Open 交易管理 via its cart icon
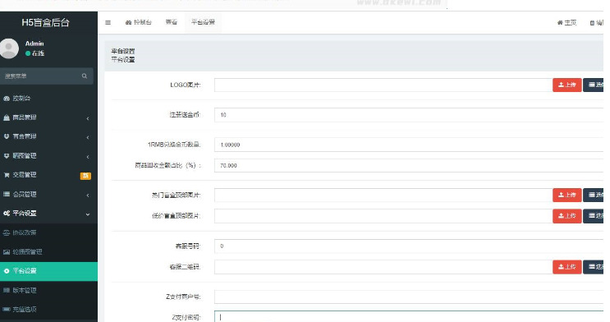 pyautogui.click(x=7, y=175)
